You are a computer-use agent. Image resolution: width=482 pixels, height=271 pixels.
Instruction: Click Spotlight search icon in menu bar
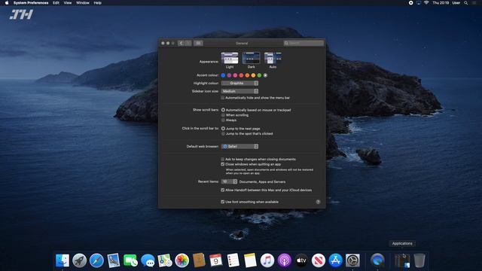[x=466, y=3]
